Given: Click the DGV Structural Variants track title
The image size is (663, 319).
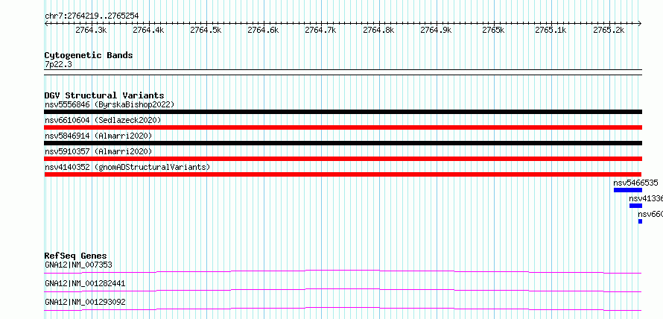Looking at the screenshot, I should 104,95.
